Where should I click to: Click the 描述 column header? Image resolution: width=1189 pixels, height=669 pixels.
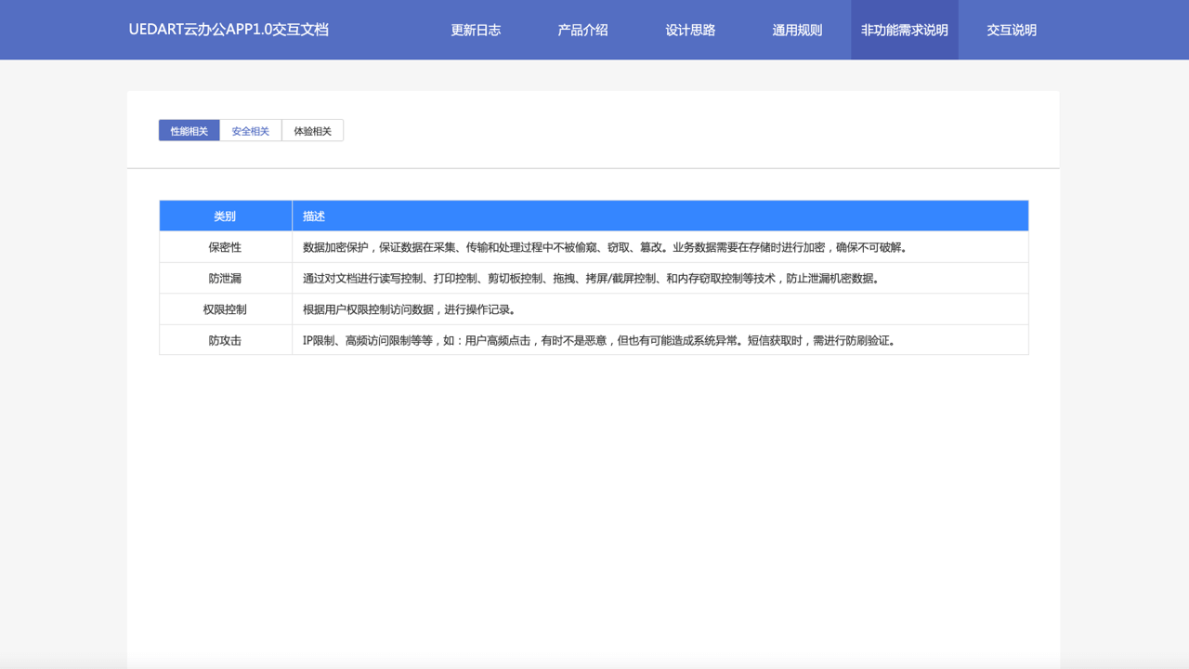click(x=660, y=216)
